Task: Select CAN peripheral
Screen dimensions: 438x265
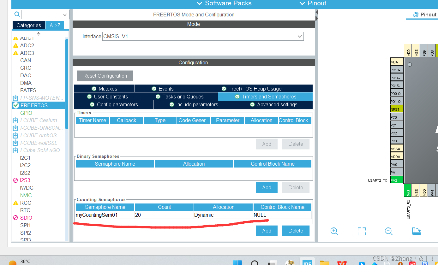Action: [26, 60]
